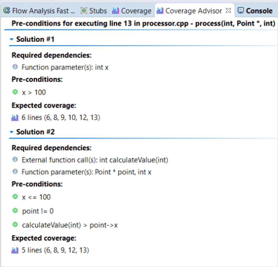This screenshot has width=278, height=267.
Task: Click the disclosure triangle before Solution #1
Action: coord(12,39)
